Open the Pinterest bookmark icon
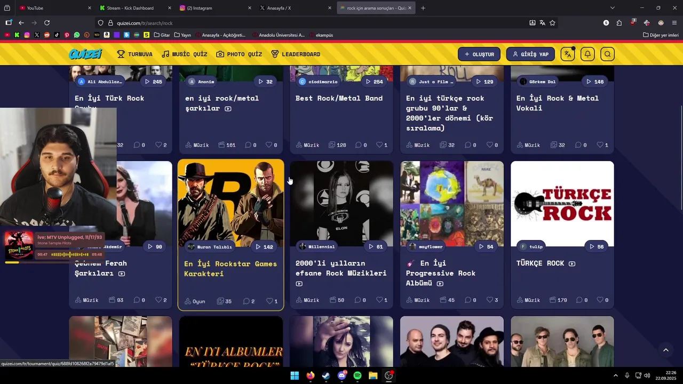This screenshot has height=384, width=683. click(x=67, y=35)
